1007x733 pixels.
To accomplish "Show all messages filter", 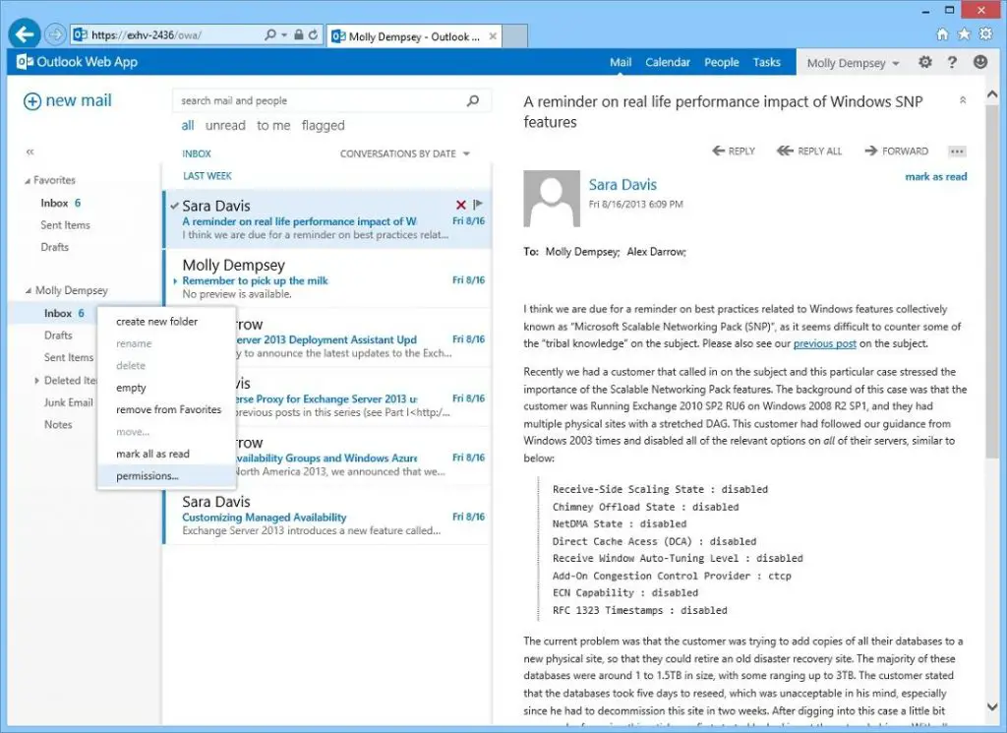I will pos(188,125).
